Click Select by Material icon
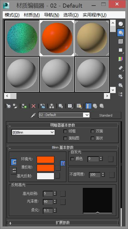This screenshot has height=229, width=128. [121, 85]
